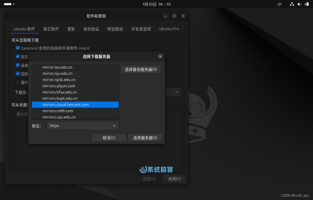Open the 身份验证 tab
Image resolution: width=313 pixels, height=200 pixels.
[x=91, y=29]
